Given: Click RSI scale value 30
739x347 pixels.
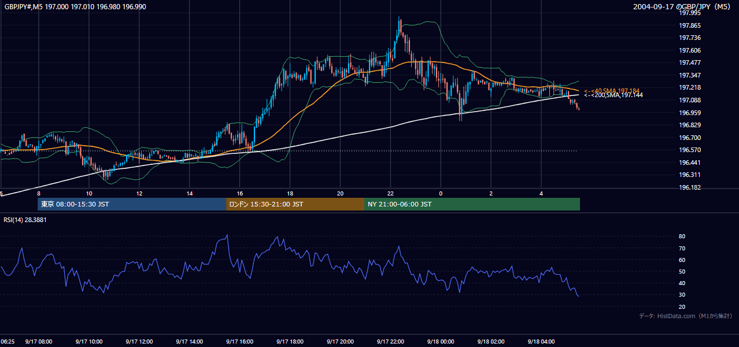Looking at the screenshot, I should [x=682, y=295].
